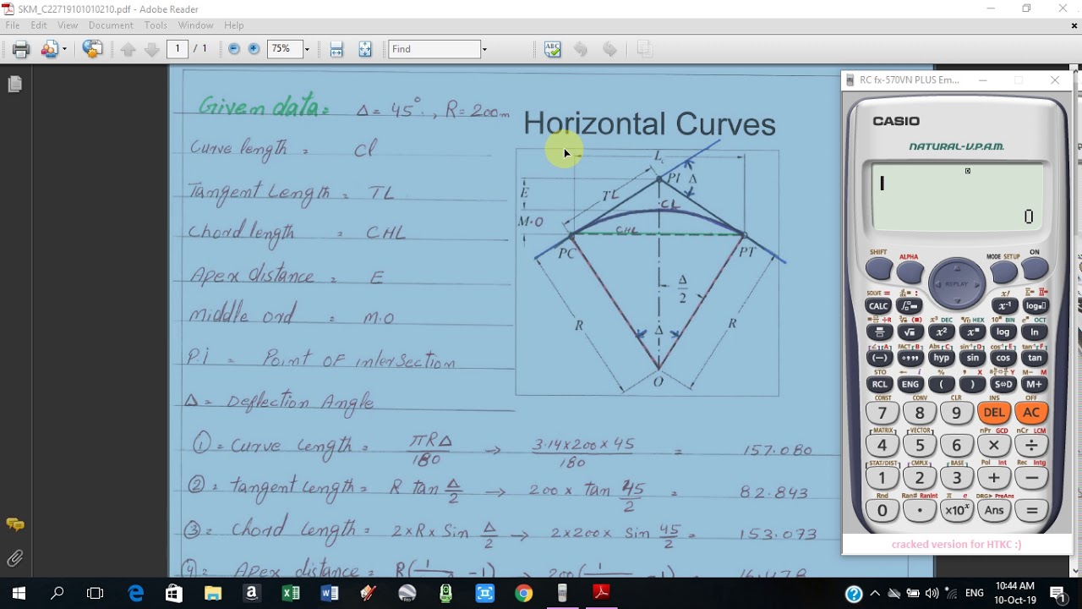Click the REPLAY directional pad

(957, 284)
